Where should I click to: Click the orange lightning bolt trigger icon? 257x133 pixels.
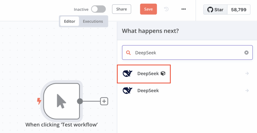pos(39,101)
